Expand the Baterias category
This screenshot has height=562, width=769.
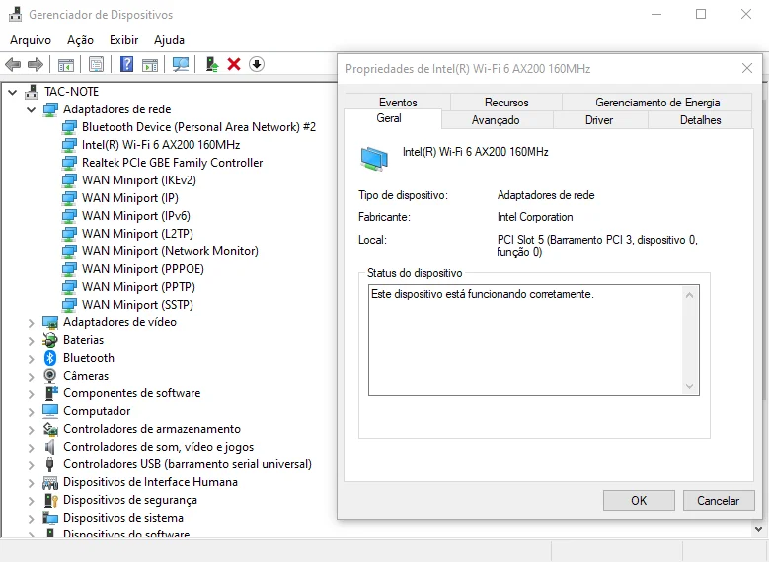point(32,340)
